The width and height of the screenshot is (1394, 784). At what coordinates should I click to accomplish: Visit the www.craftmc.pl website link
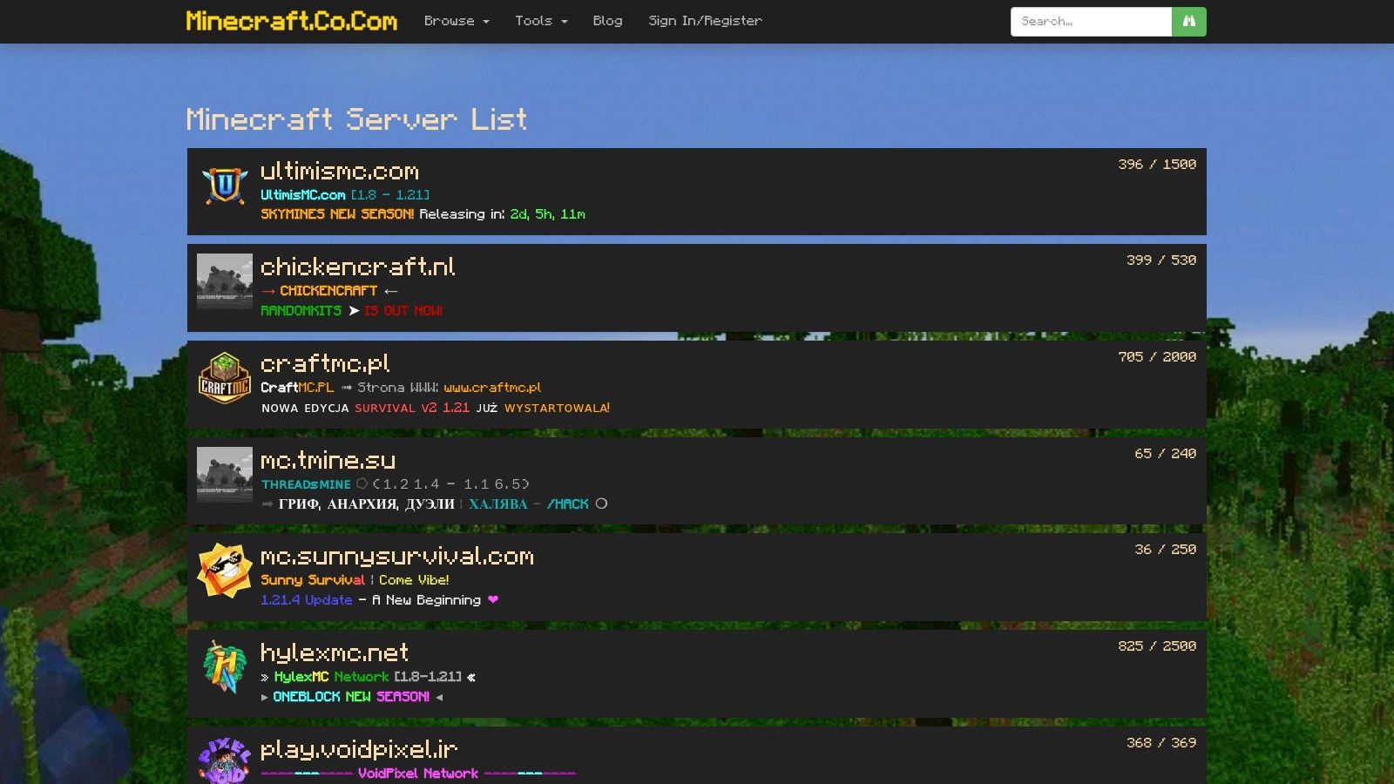[492, 388]
